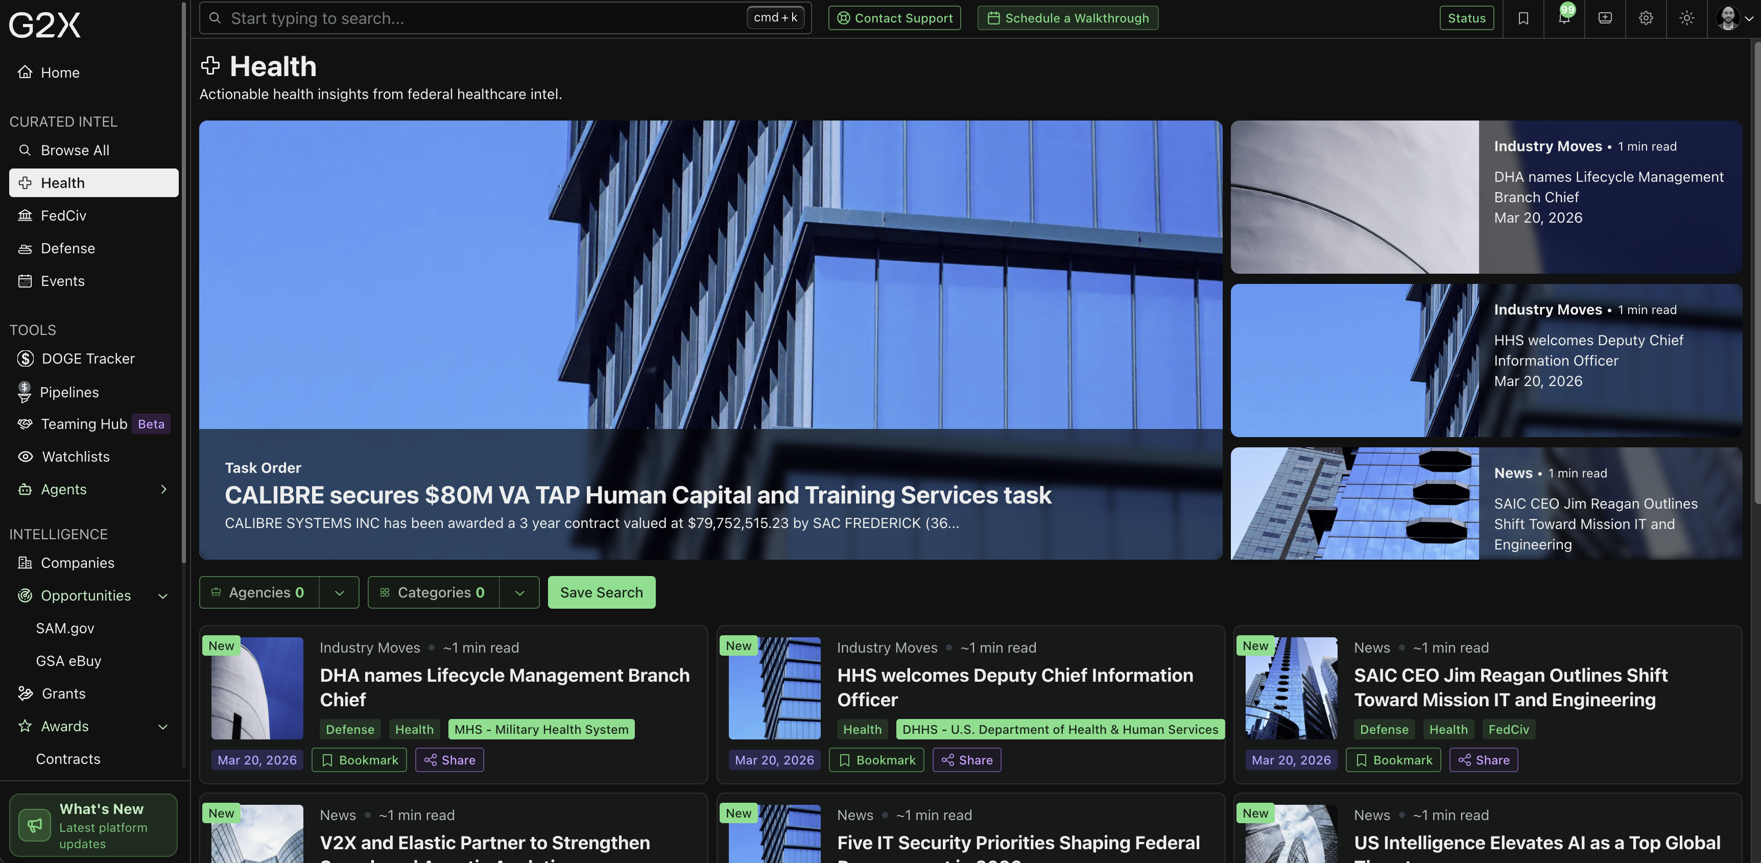1761x863 pixels.
Task: Collapse the Awards section chevron
Action: point(163,727)
